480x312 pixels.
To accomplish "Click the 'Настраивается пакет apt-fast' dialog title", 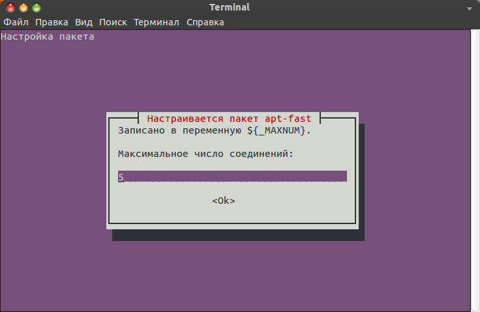I will point(230,119).
